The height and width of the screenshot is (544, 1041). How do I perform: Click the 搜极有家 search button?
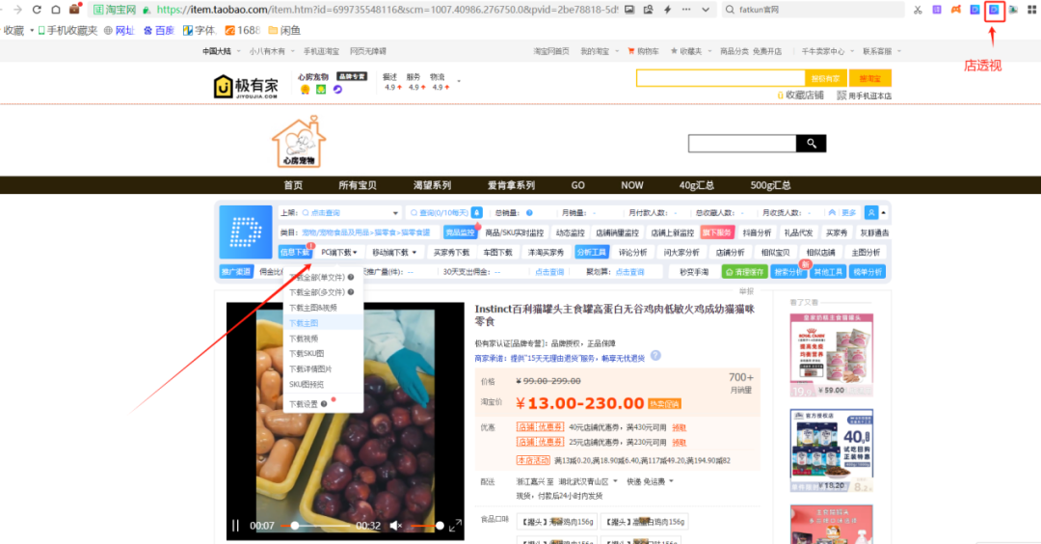[x=825, y=78]
